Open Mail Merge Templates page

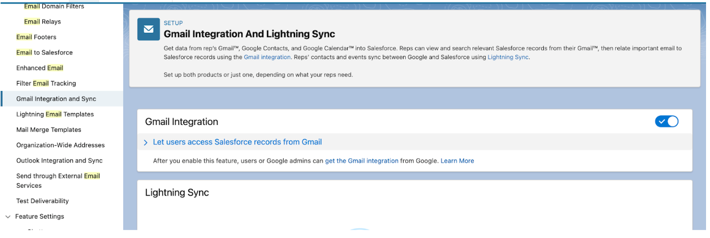(49, 129)
